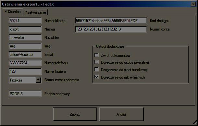The image size is (198, 126).
Task: Click the Forma zwrotu pobrania label
Action: click(62, 80)
